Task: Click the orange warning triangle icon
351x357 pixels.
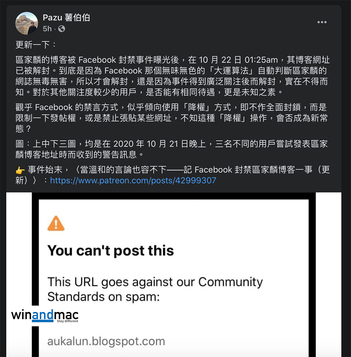Action: tap(56, 223)
